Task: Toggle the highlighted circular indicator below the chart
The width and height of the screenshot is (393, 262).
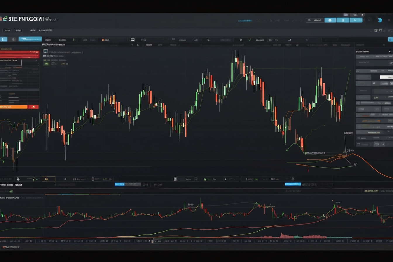Action: pyautogui.click(x=48, y=179)
